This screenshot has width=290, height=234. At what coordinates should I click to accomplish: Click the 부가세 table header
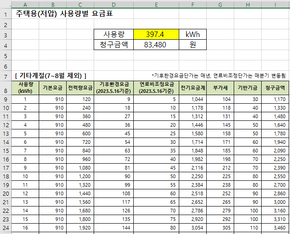click(x=220, y=88)
